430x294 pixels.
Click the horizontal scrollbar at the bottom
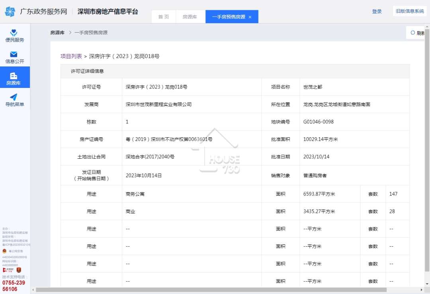211,290
